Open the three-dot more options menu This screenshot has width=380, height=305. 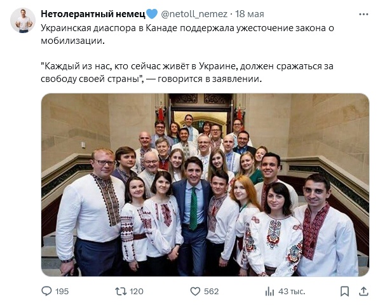pos(363,15)
